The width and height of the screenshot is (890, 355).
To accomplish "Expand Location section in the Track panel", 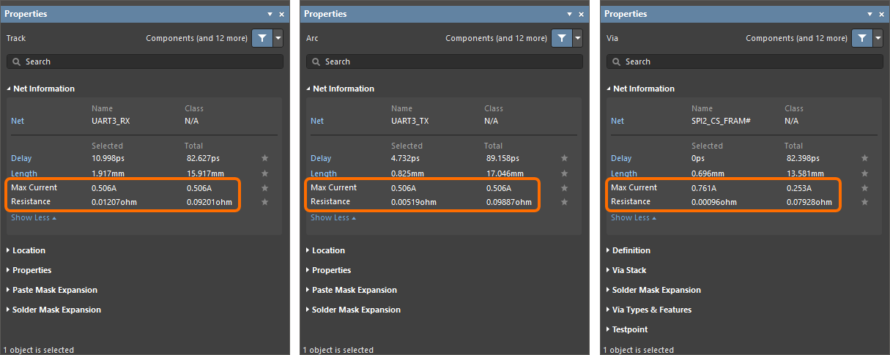I will [x=29, y=250].
